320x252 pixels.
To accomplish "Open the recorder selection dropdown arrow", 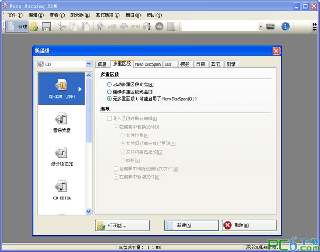I will click(261, 27).
